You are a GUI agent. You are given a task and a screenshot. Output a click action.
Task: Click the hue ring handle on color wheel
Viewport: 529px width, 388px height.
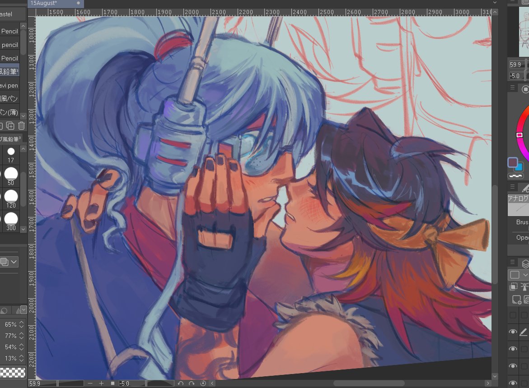click(x=520, y=135)
